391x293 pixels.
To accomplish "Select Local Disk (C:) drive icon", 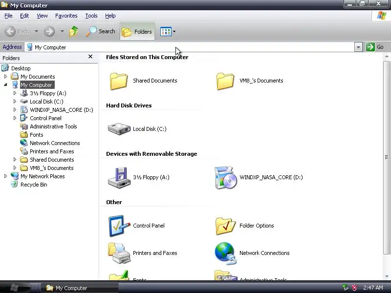I will coord(119,129).
